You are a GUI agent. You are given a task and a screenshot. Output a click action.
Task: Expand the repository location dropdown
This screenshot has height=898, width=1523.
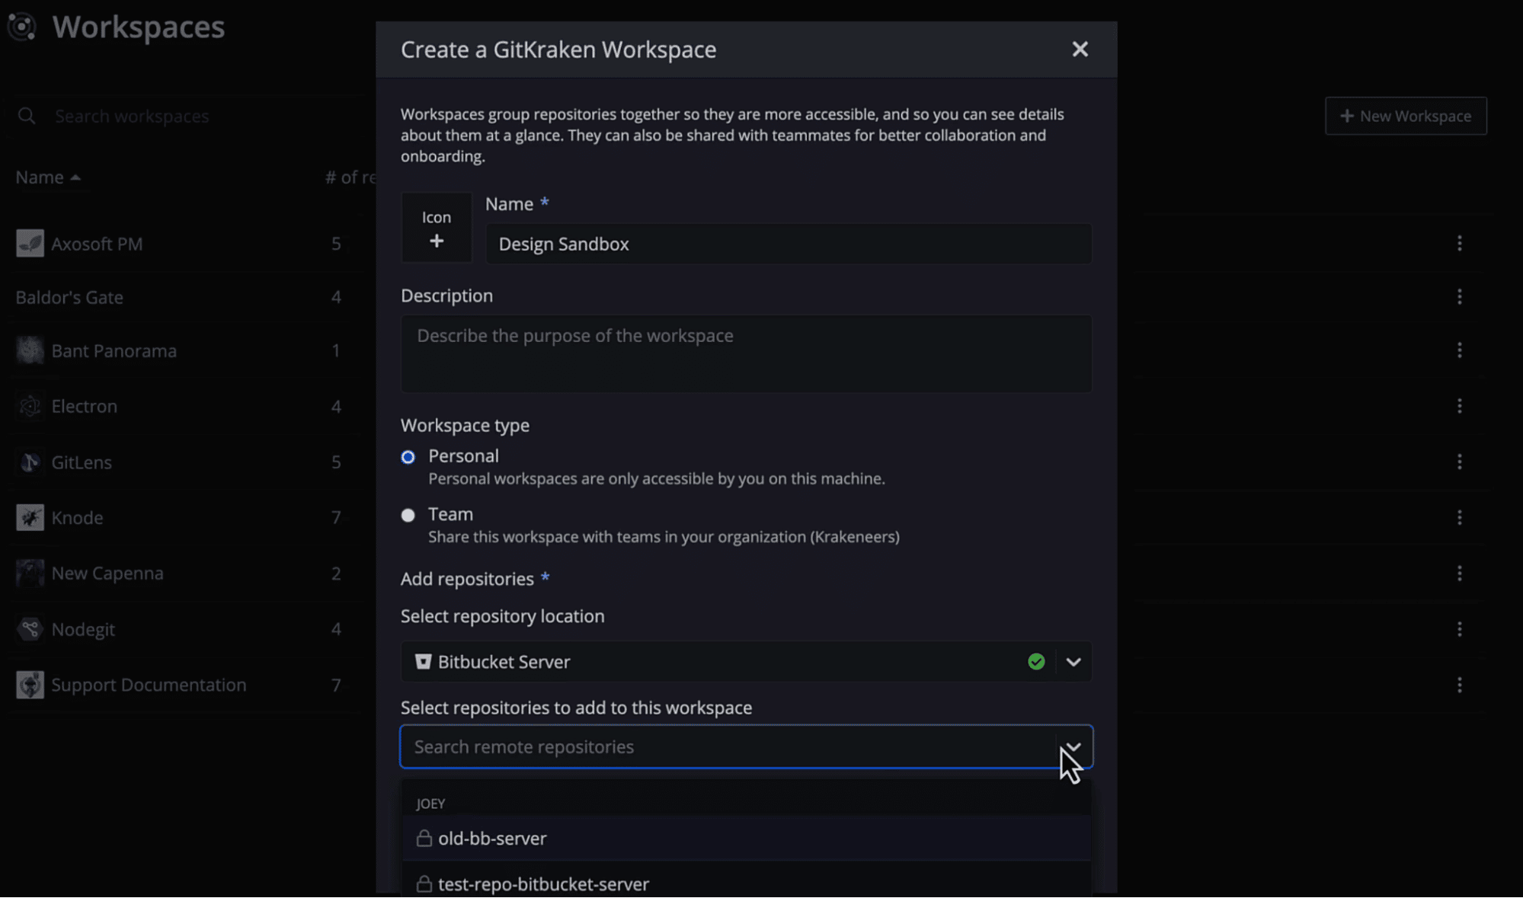click(x=1073, y=662)
